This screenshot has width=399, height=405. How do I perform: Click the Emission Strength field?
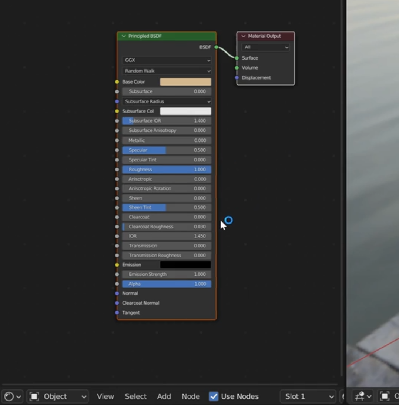(167, 274)
